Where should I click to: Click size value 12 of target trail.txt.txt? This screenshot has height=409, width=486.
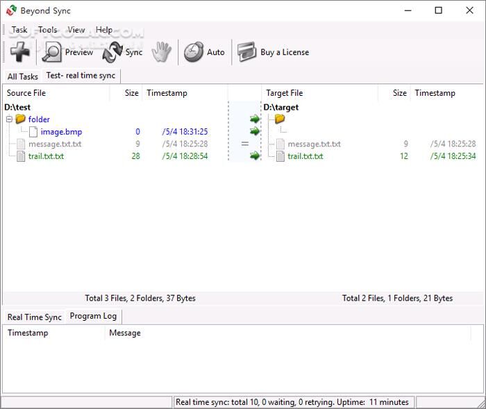pos(404,156)
